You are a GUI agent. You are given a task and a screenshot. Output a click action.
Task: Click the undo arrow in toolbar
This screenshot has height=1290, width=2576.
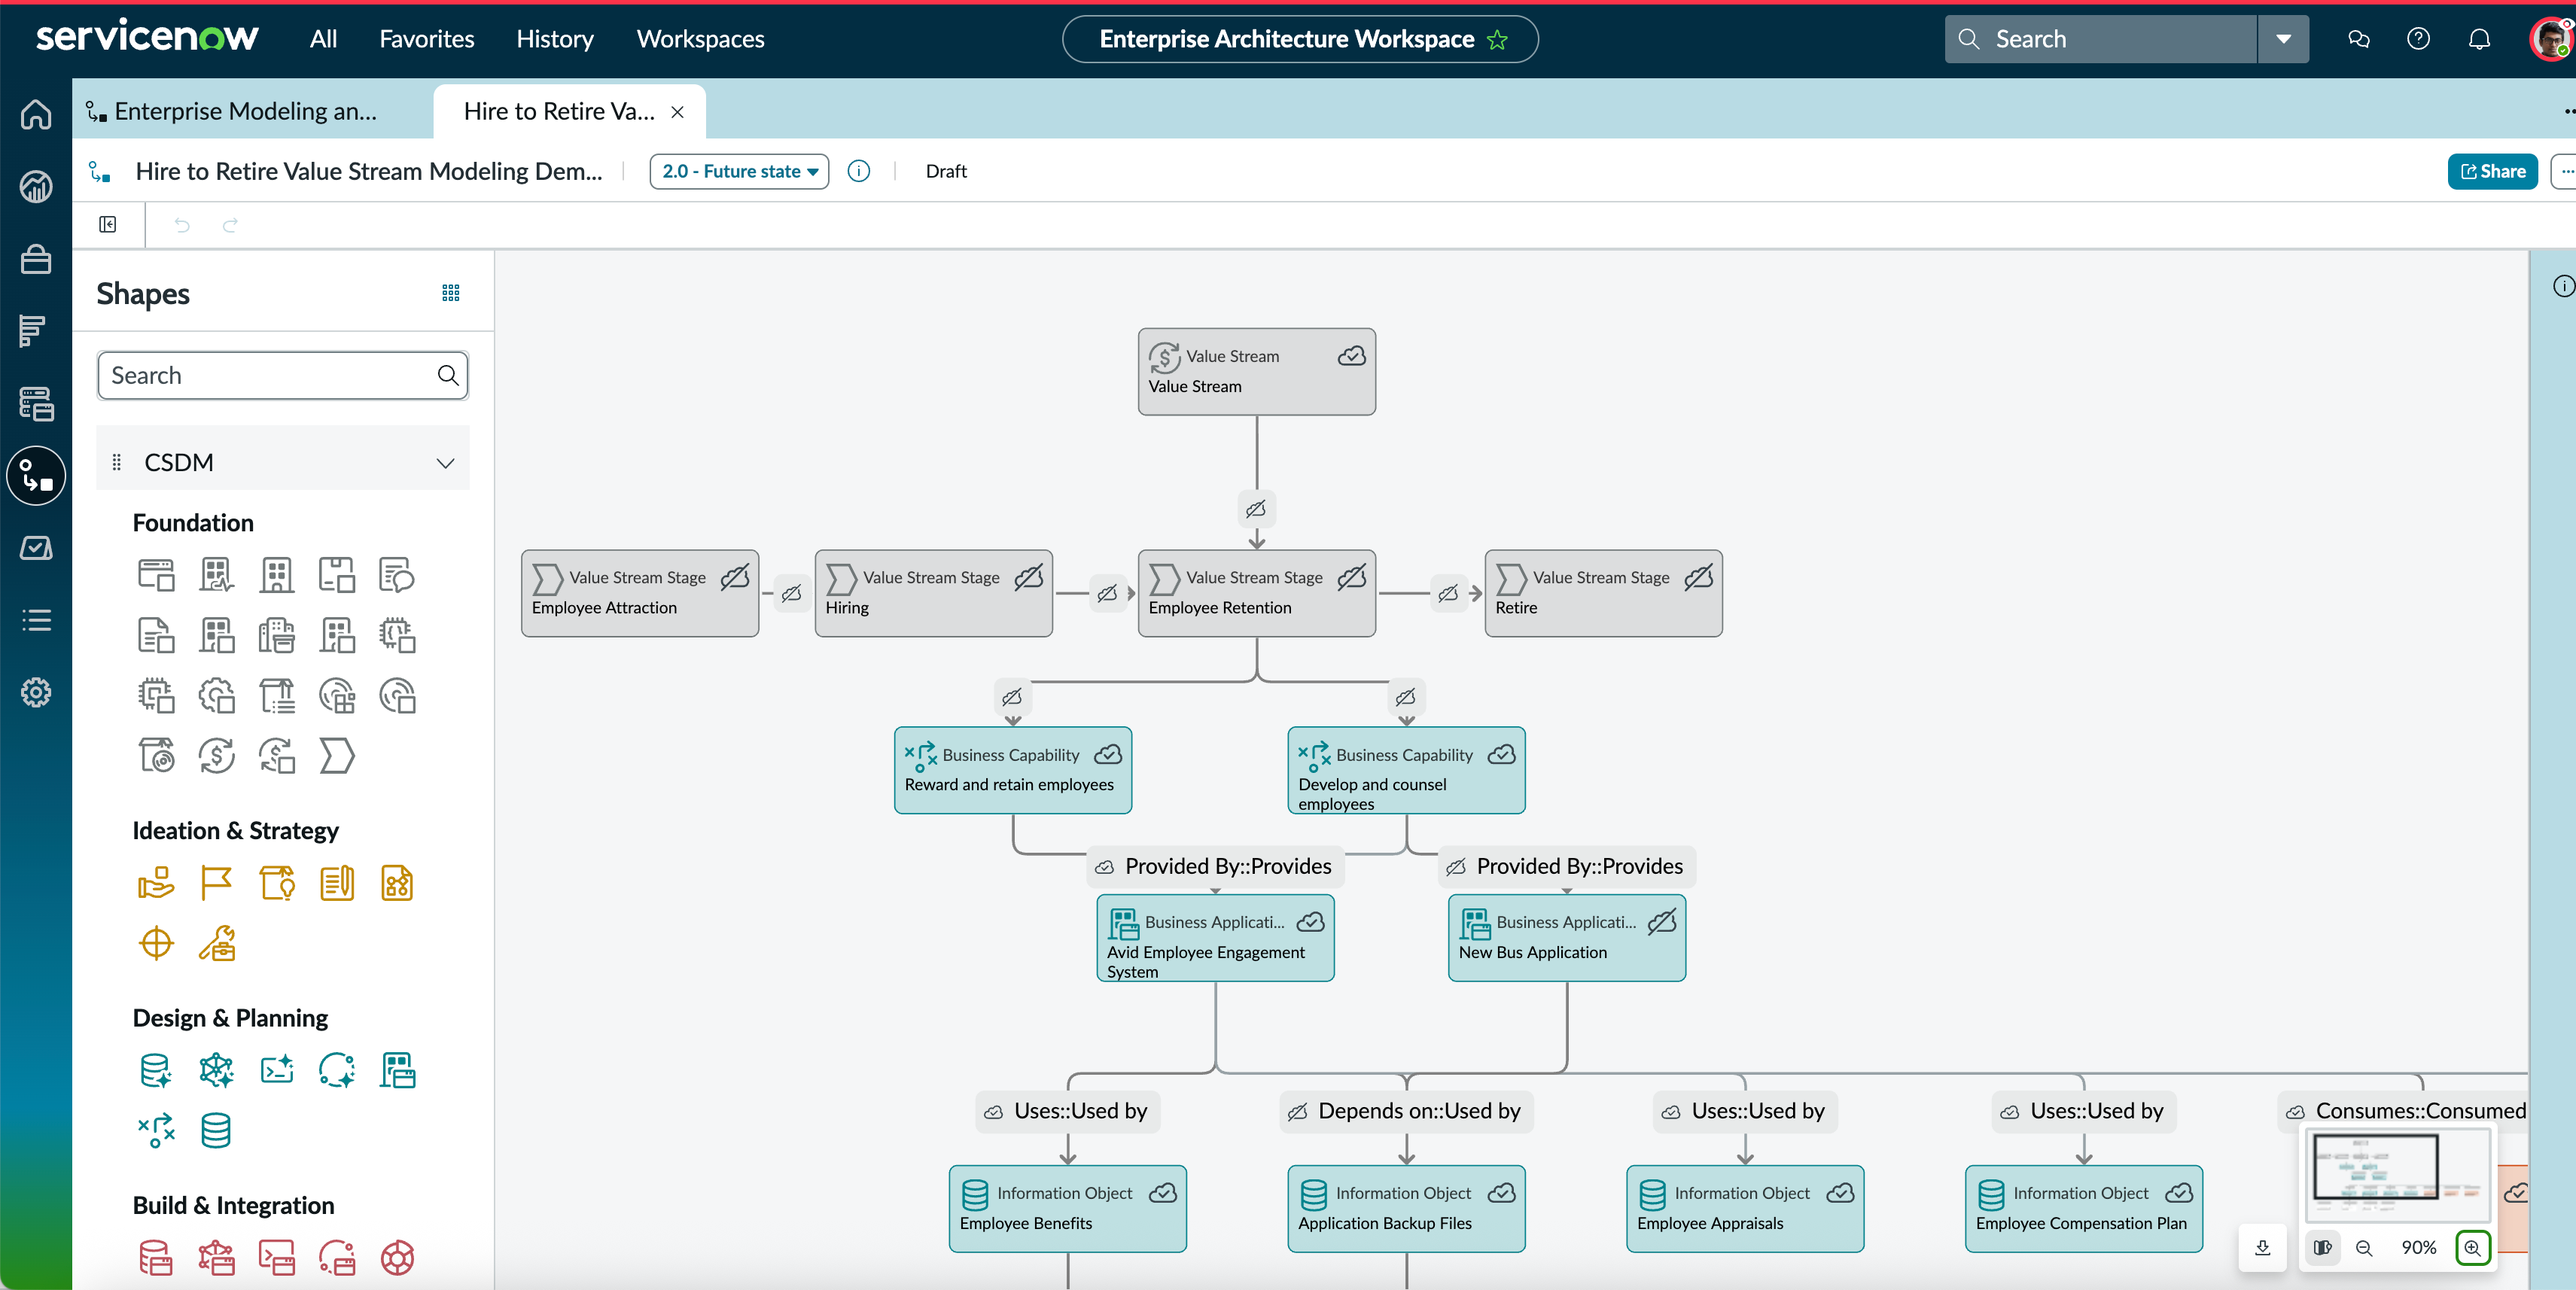[181, 225]
